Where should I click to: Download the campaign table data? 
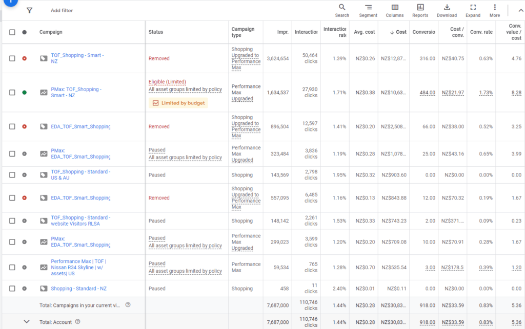(447, 10)
